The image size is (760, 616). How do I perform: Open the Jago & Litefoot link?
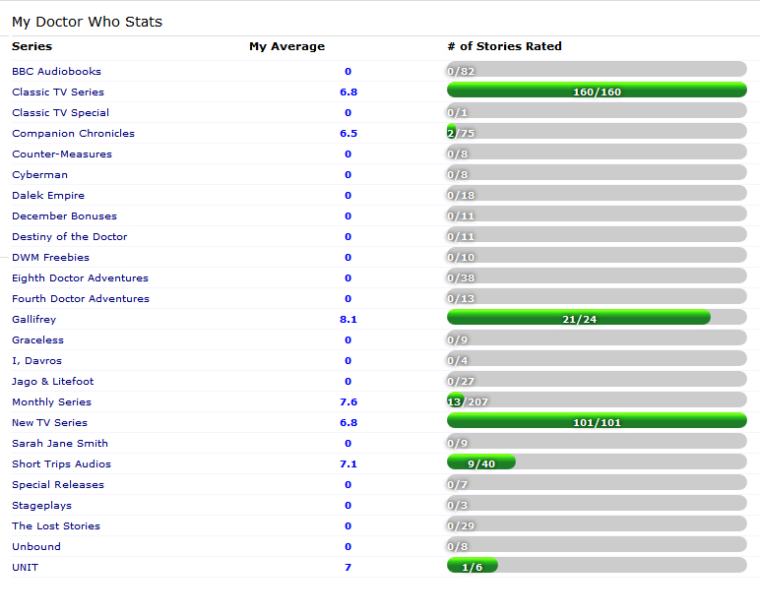(x=53, y=382)
